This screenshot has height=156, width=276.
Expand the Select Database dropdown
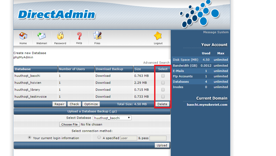(x=112, y=118)
